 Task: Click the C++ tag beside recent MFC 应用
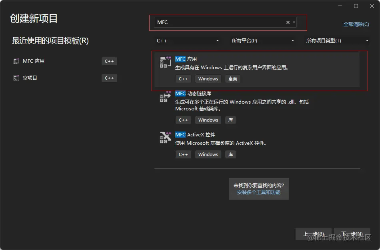click(109, 61)
